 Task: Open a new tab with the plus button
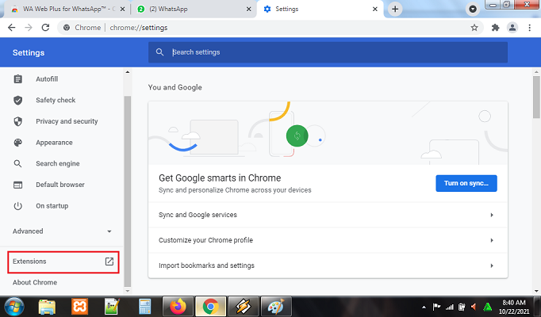tap(395, 9)
